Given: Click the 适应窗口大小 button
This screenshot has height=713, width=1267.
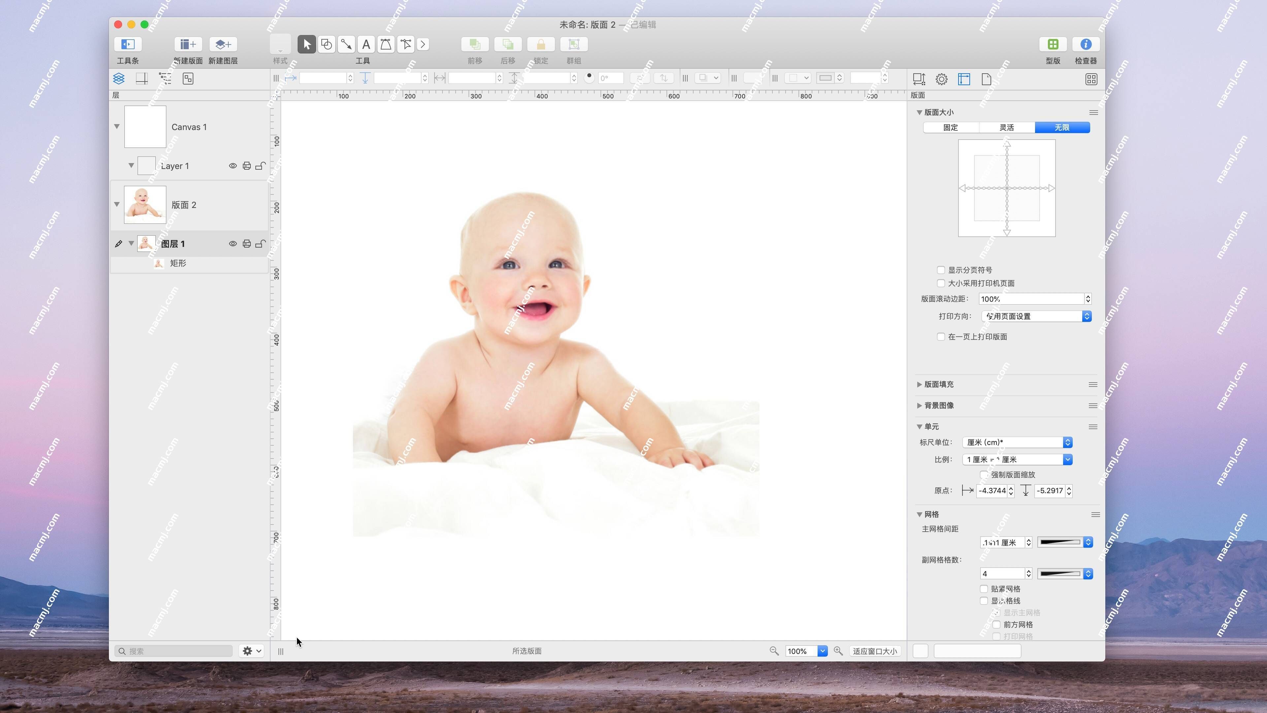Looking at the screenshot, I should (875, 651).
